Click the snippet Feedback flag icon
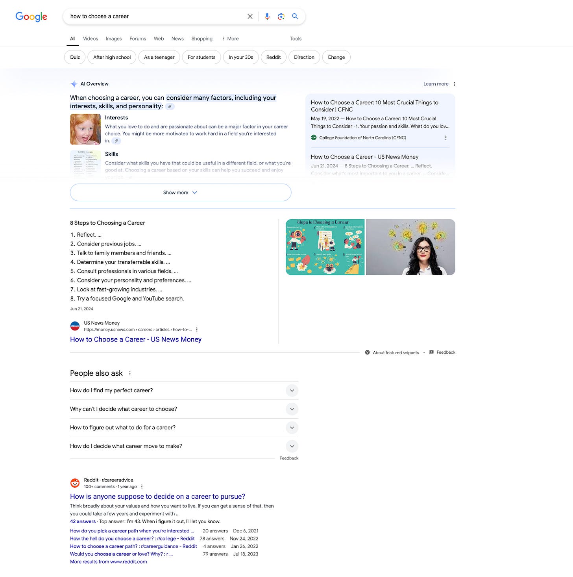The height and width of the screenshot is (577, 573). tap(431, 352)
